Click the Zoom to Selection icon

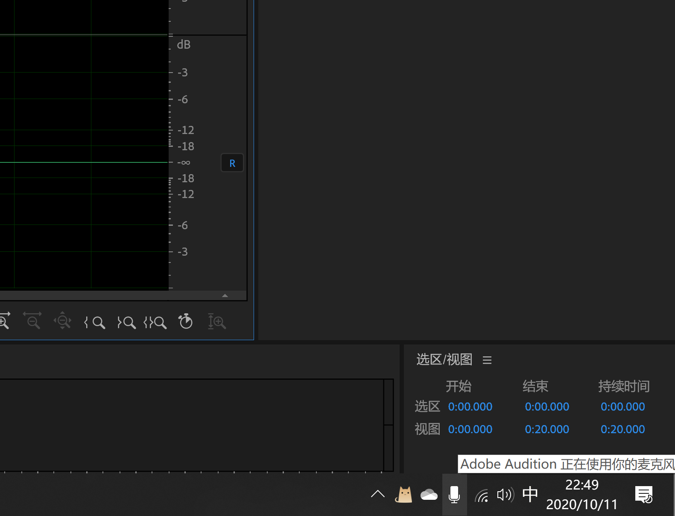coord(155,322)
